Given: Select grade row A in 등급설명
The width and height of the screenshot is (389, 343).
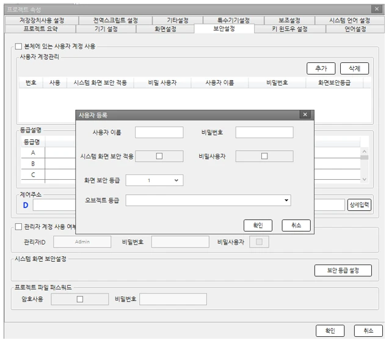Looking at the screenshot, I should tap(33, 153).
